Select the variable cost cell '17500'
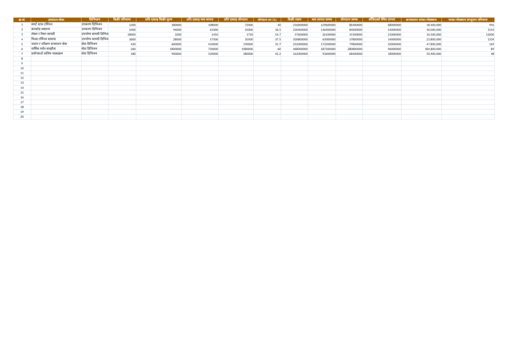This screenshot has width=513, height=363. point(200,40)
